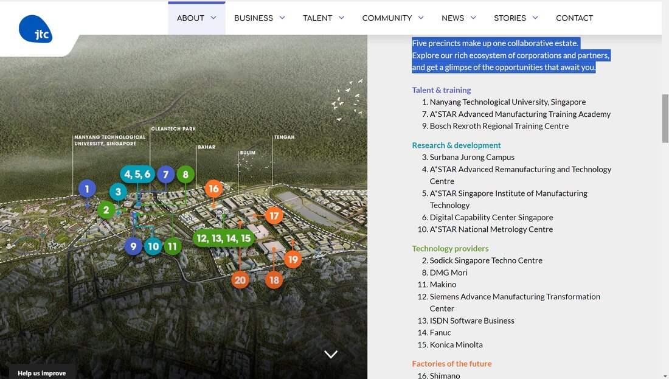Click A*STAR National Metrology Centre entry

pyautogui.click(x=491, y=229)
